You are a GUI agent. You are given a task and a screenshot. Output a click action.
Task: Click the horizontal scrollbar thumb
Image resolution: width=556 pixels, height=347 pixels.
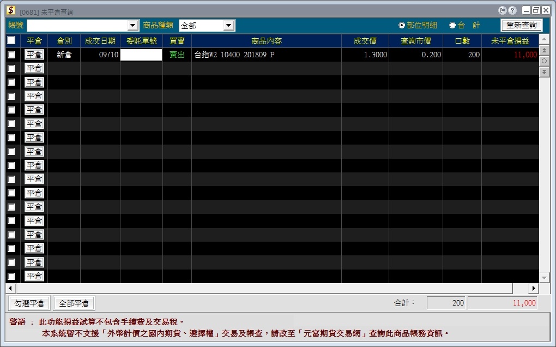coord(264,289)
